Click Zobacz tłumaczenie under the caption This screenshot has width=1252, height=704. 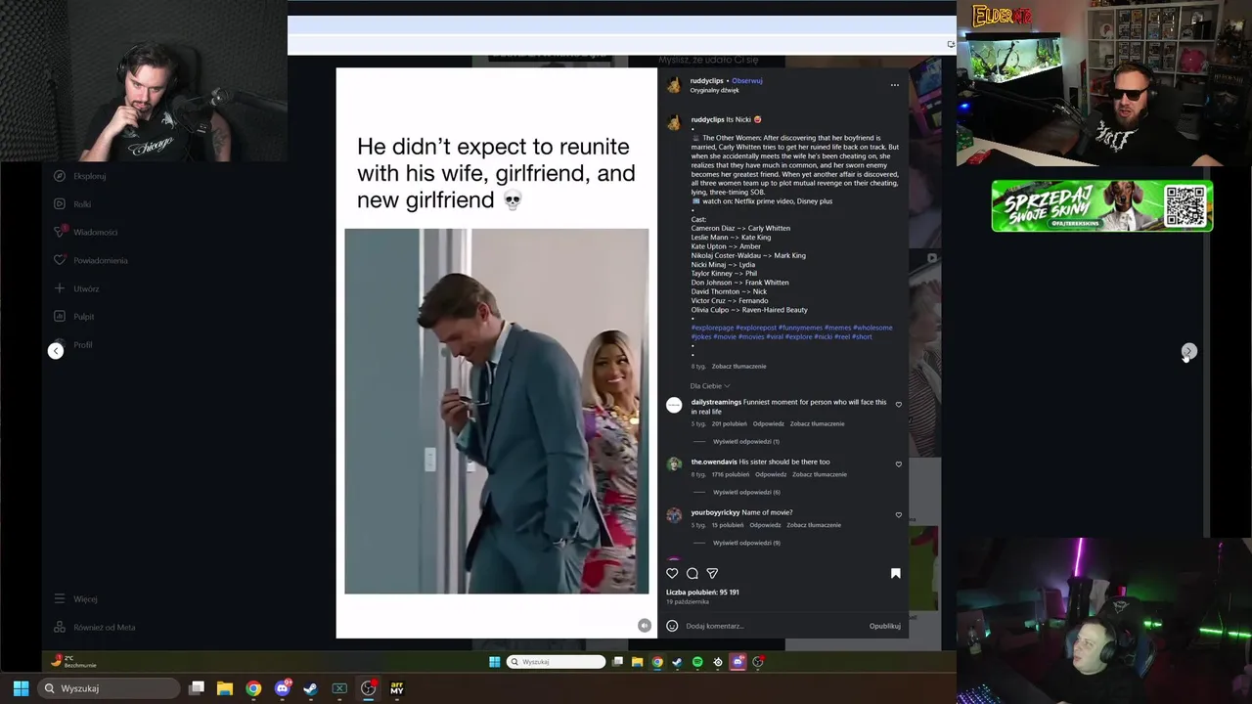[738, 366]
